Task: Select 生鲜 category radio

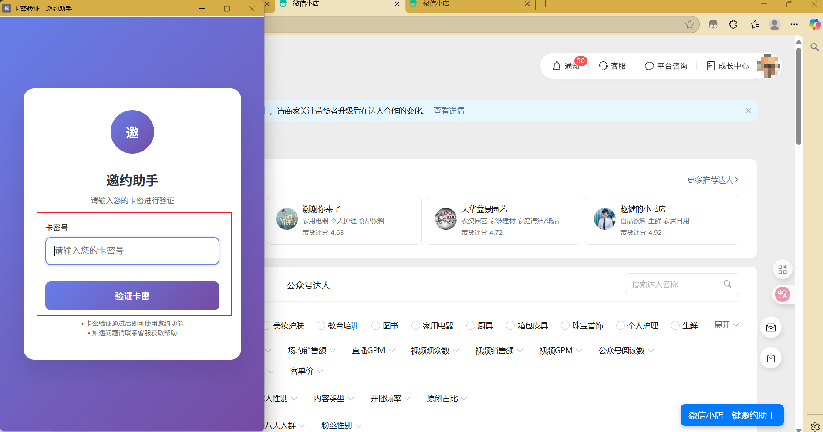Action: pos(675,325)
